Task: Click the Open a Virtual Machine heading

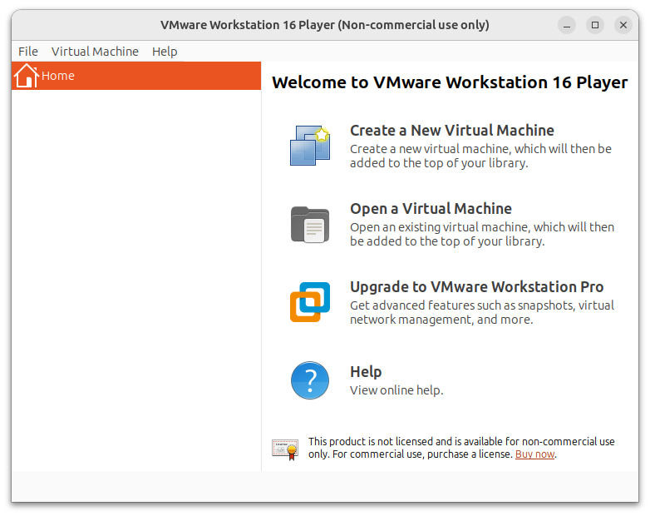Action: pos(431,208)
